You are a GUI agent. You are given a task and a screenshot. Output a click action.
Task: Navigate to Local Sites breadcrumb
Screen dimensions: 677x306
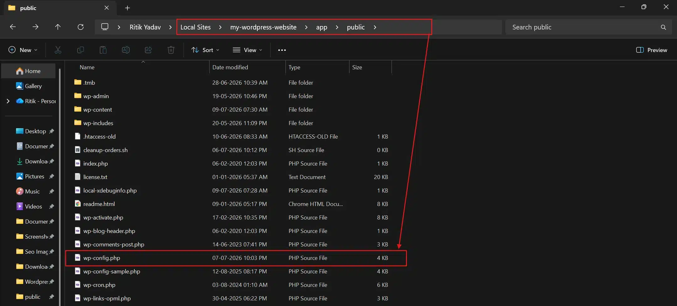tap(195, 27)
